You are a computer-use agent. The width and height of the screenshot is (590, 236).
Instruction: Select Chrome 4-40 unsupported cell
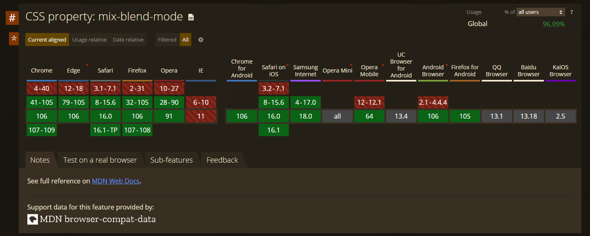42,88
